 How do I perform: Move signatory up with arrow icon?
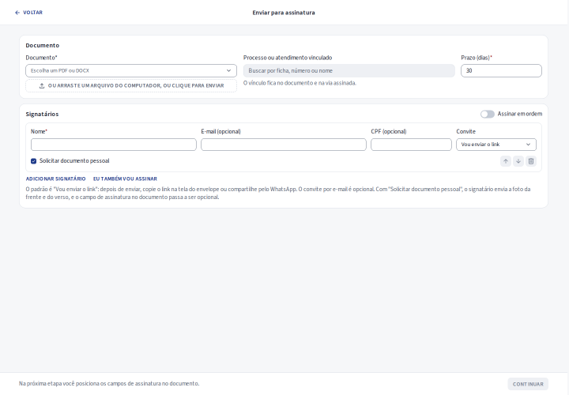click(x=506, y=161)
